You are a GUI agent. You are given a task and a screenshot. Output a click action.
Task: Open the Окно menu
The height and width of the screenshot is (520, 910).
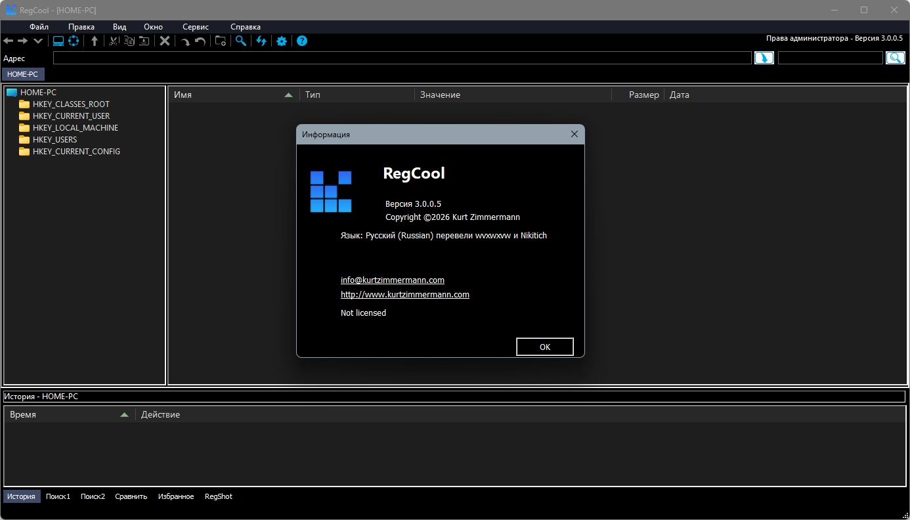point(153,27)
